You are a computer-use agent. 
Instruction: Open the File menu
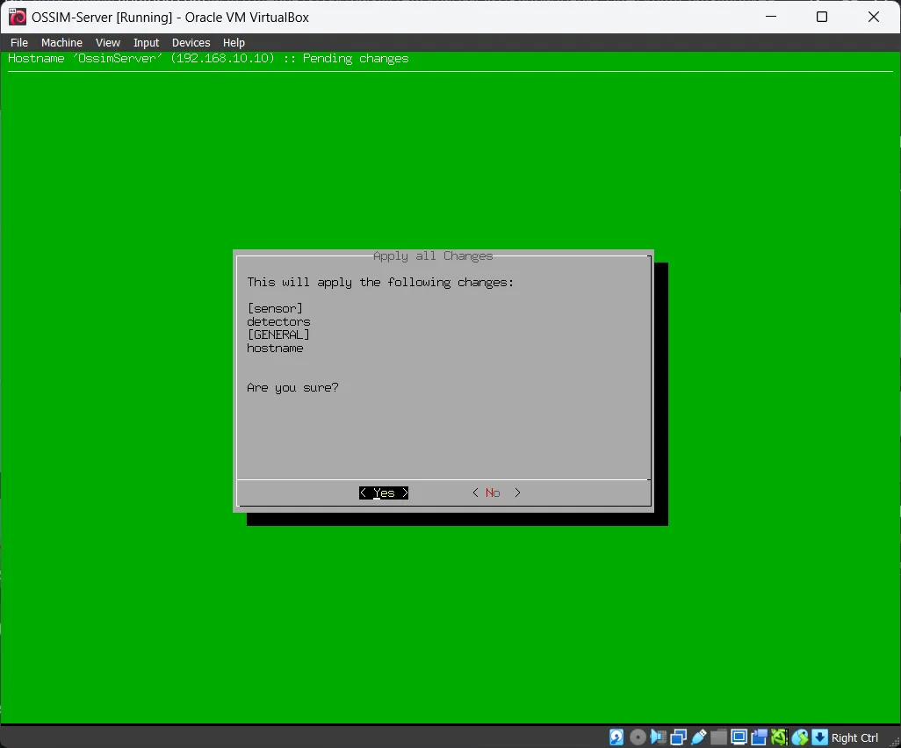click(x=19, y=42)
